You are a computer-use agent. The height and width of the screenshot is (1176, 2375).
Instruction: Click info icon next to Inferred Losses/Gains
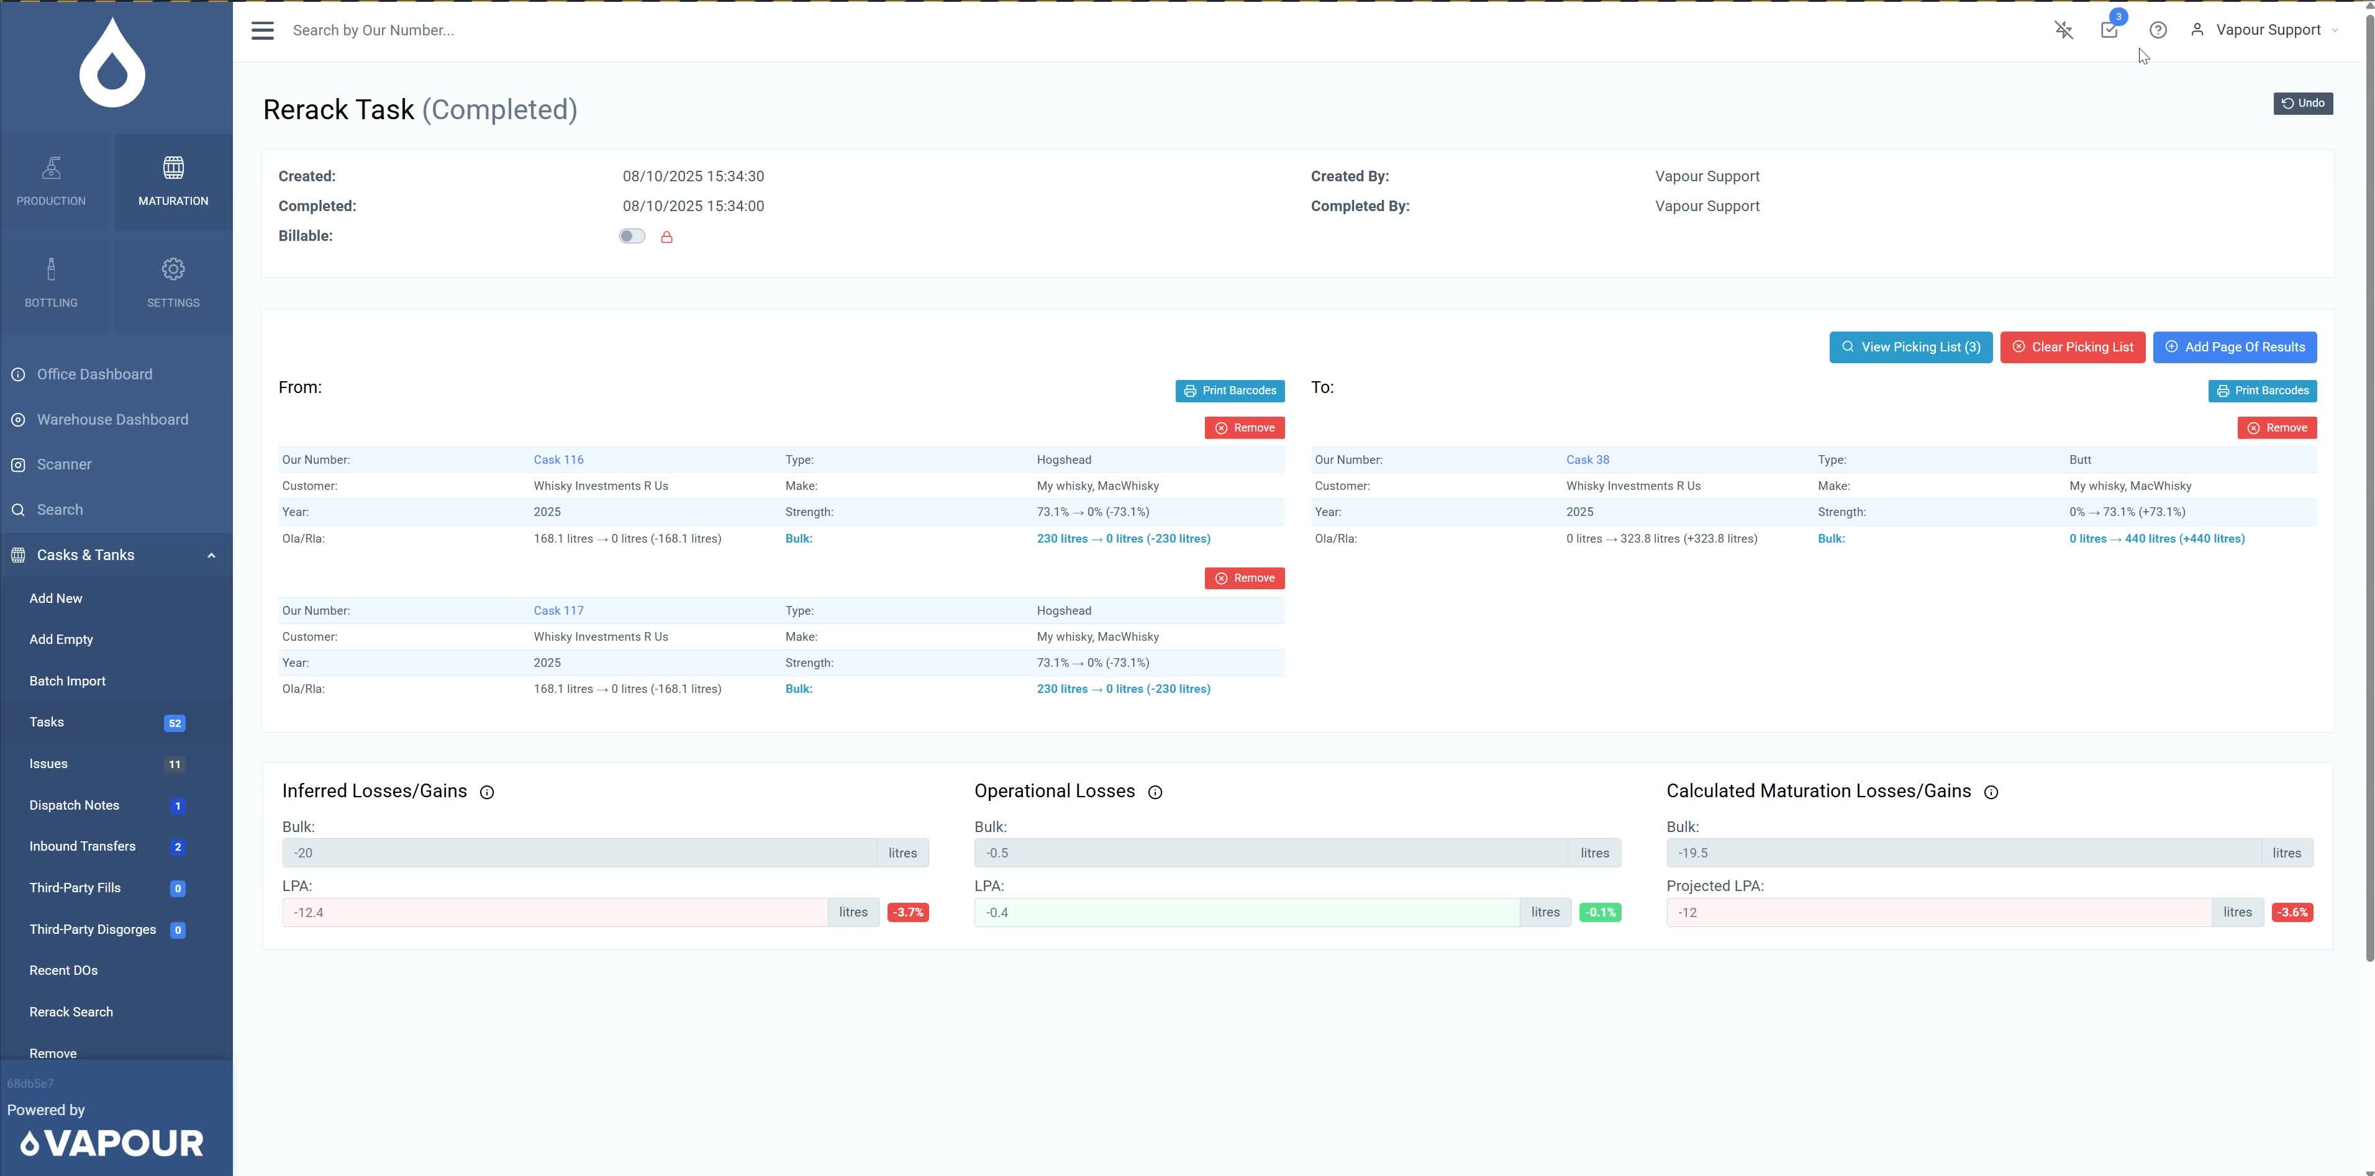pyautogui.click(x=487, y=793)
